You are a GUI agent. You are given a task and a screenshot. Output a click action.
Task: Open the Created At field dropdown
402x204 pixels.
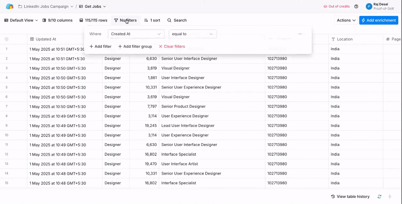pos(136,34)
